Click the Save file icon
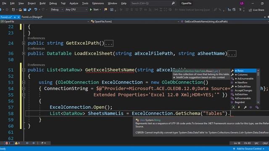This screenshot has height=151, width=269. point(25,10)
